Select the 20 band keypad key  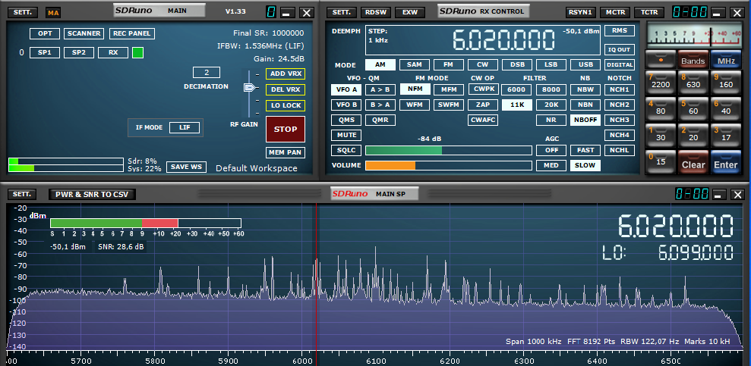693,136
